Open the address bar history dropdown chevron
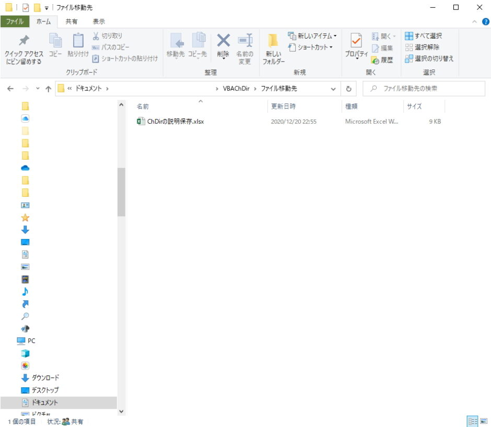The image size is (491, 427). coord(333,89)
